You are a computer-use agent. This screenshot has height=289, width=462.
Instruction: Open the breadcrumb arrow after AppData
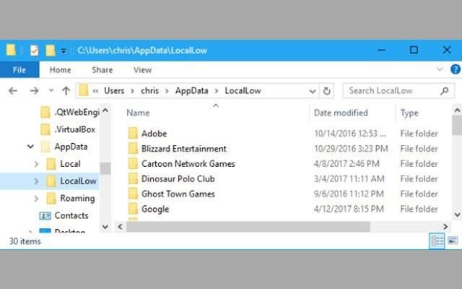(x=217, y=91)
